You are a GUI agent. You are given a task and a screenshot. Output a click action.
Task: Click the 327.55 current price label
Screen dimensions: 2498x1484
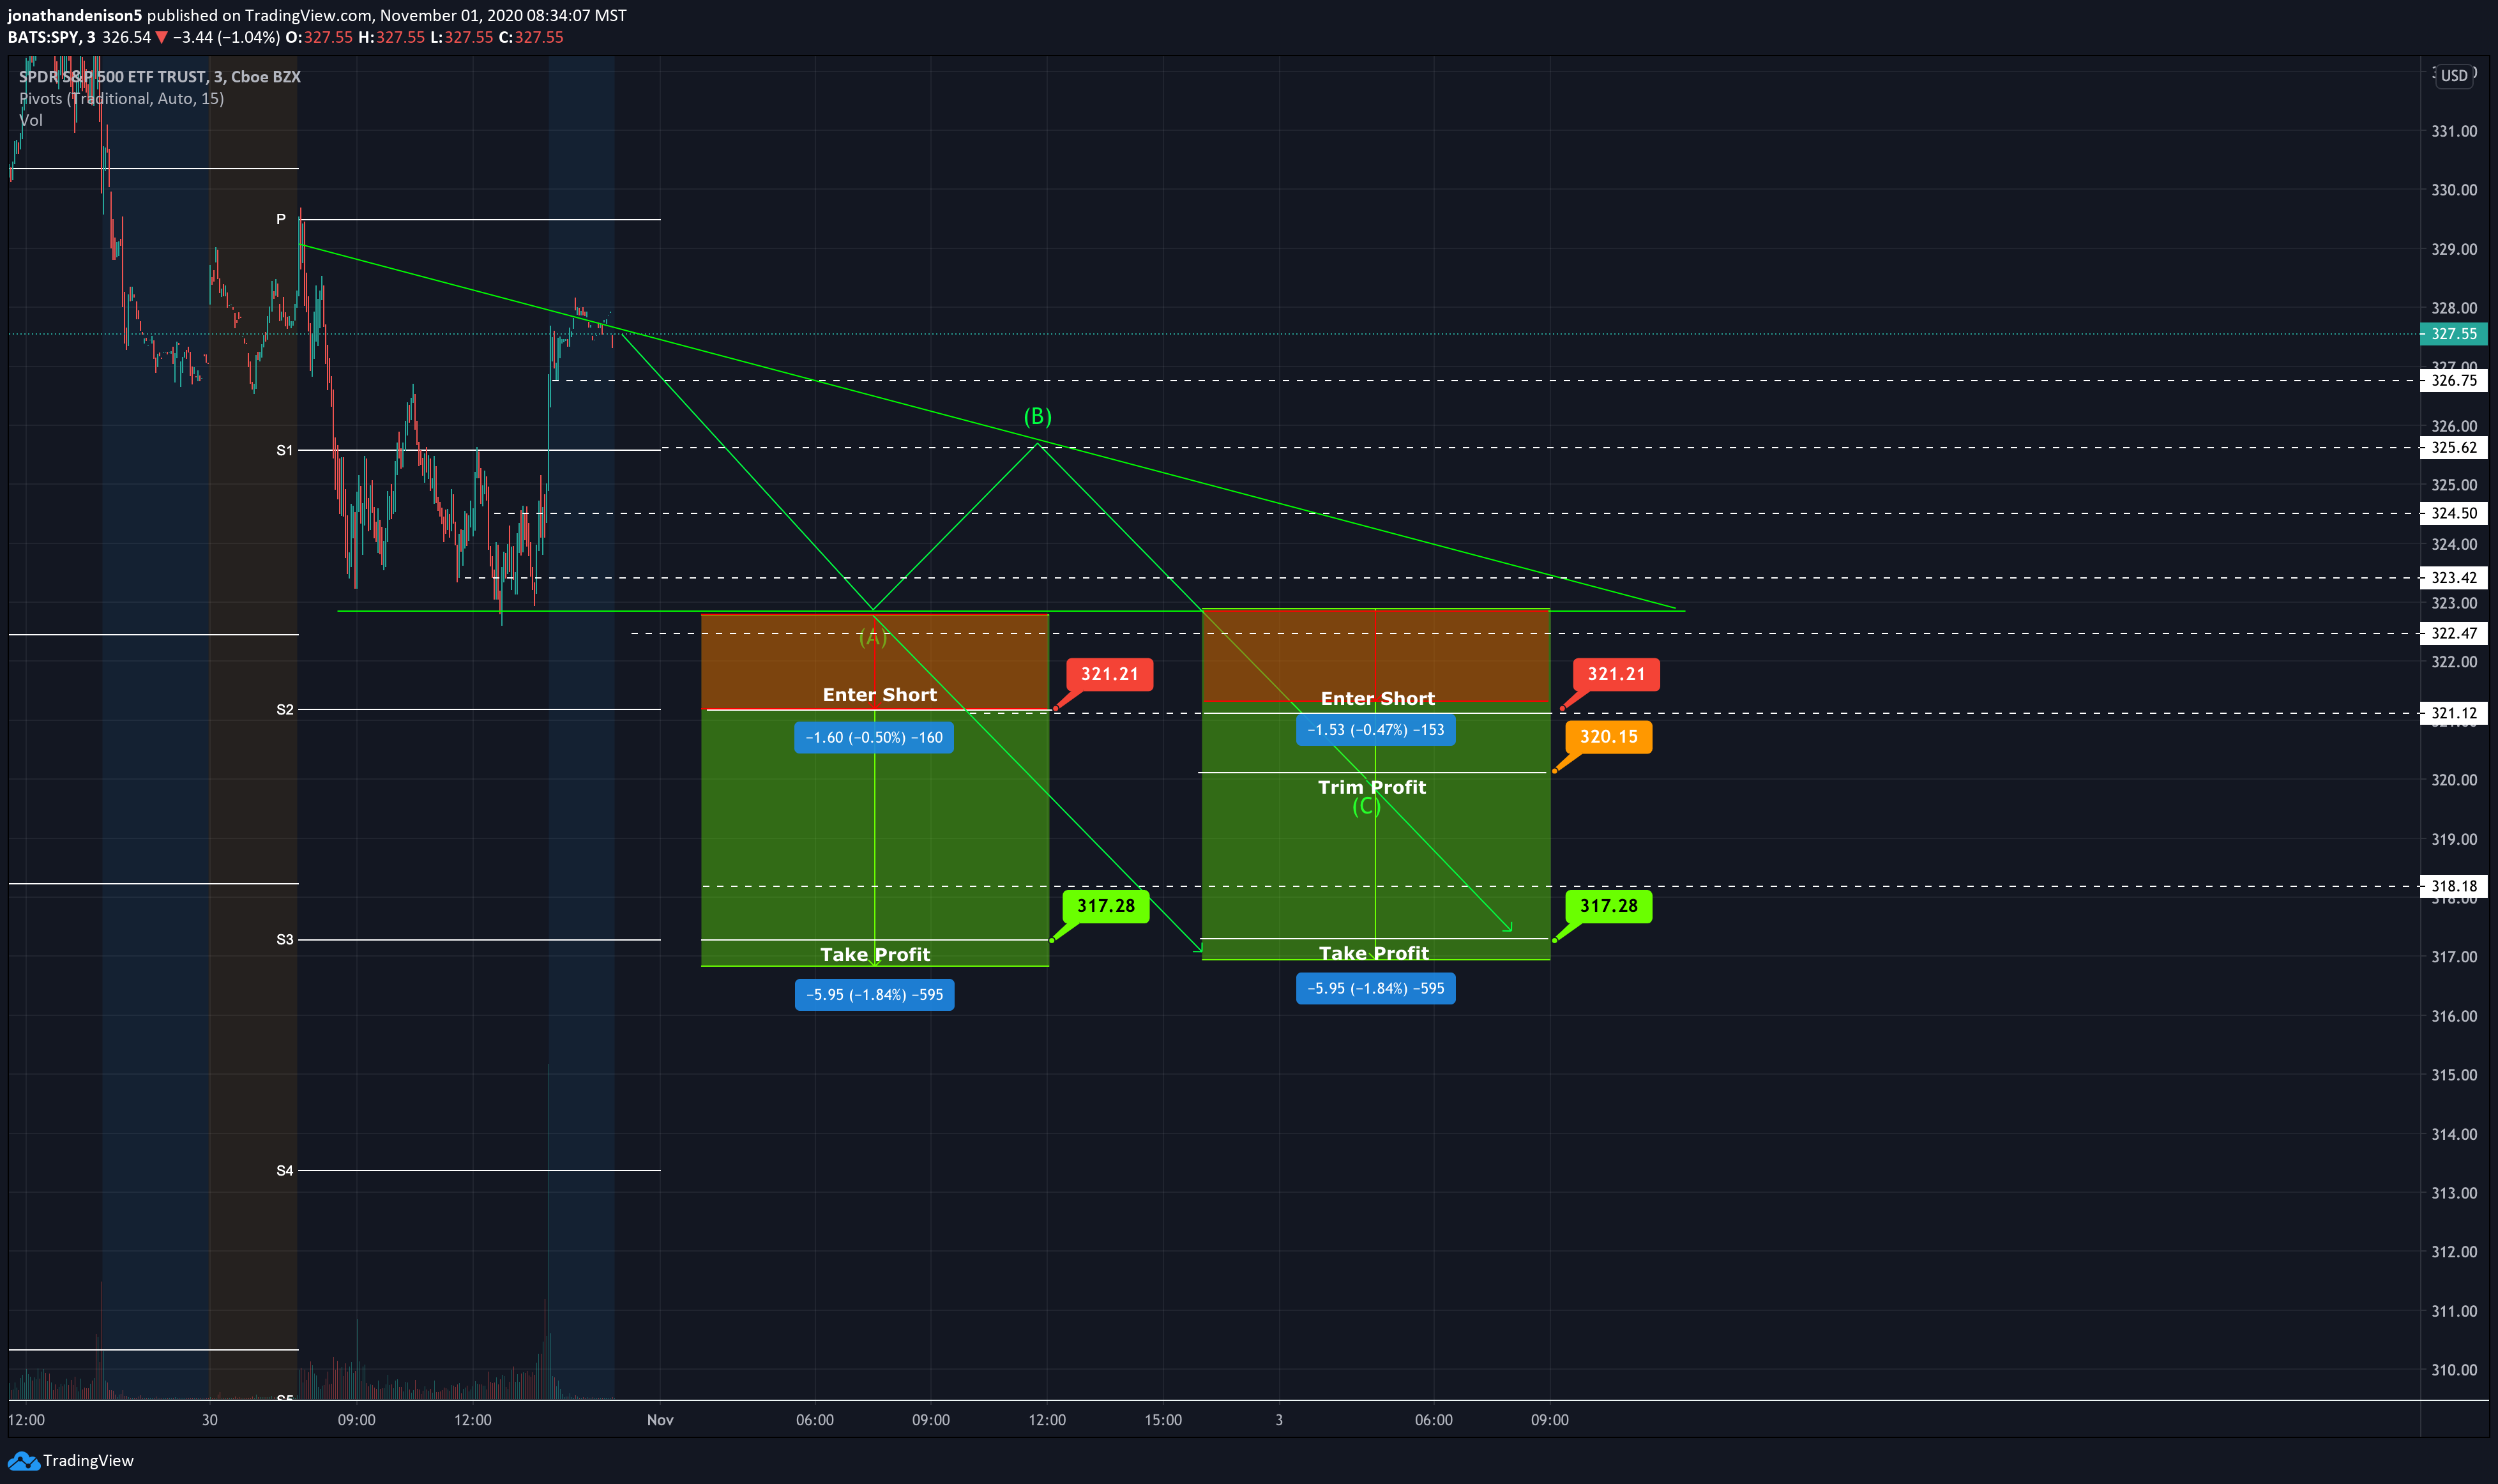2454,334
